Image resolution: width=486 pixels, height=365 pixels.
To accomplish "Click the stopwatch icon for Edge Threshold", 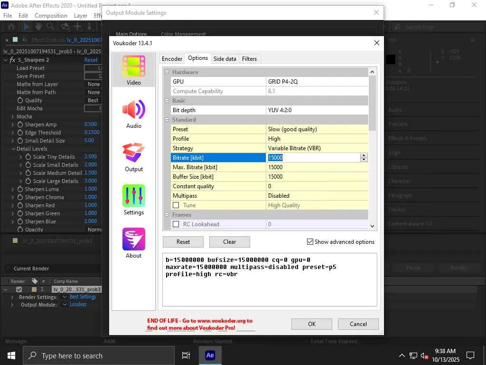I will [20, 133].
